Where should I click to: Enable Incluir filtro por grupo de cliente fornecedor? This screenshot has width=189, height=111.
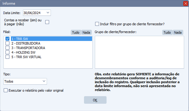point(97,24)
